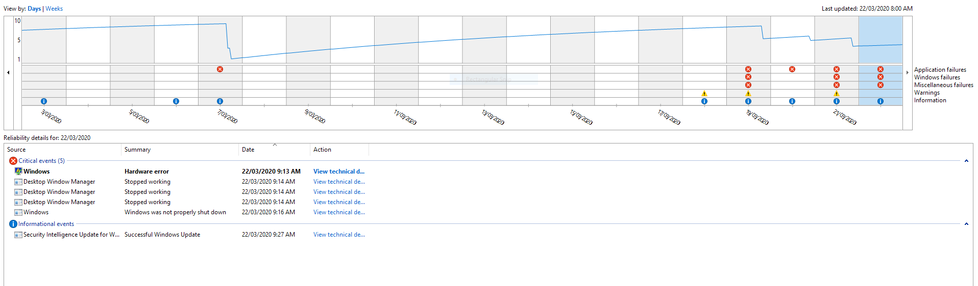View technical details for the improper shutdown event

tap(339, 212)
